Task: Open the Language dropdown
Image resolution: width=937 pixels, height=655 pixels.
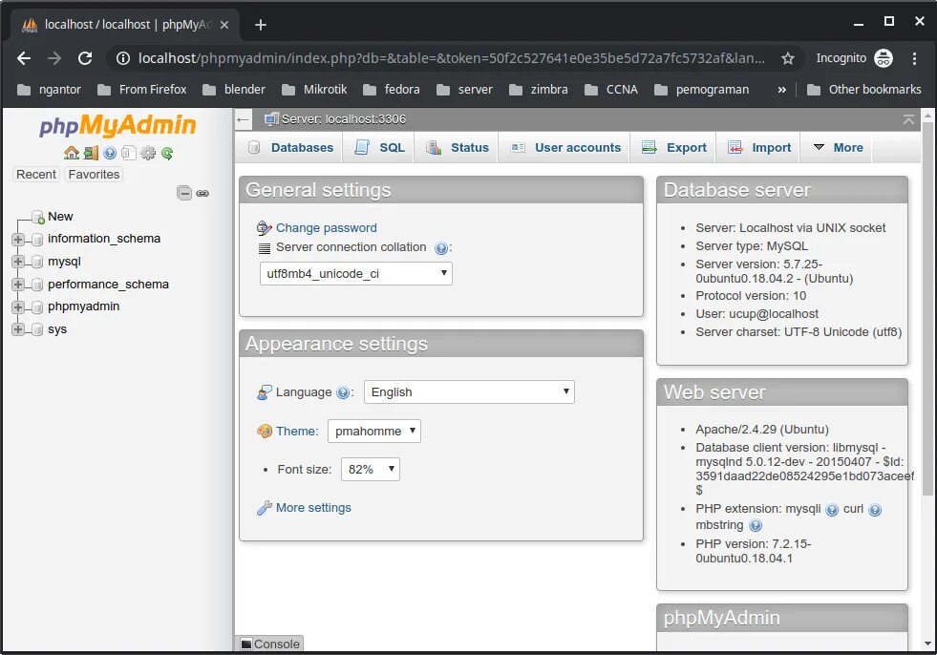Action: (469, 392)
